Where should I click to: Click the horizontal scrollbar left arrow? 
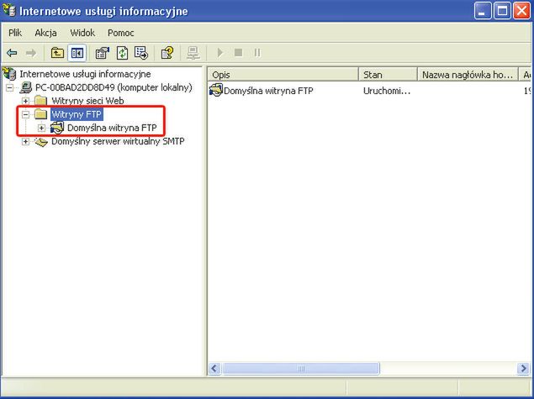214,369
